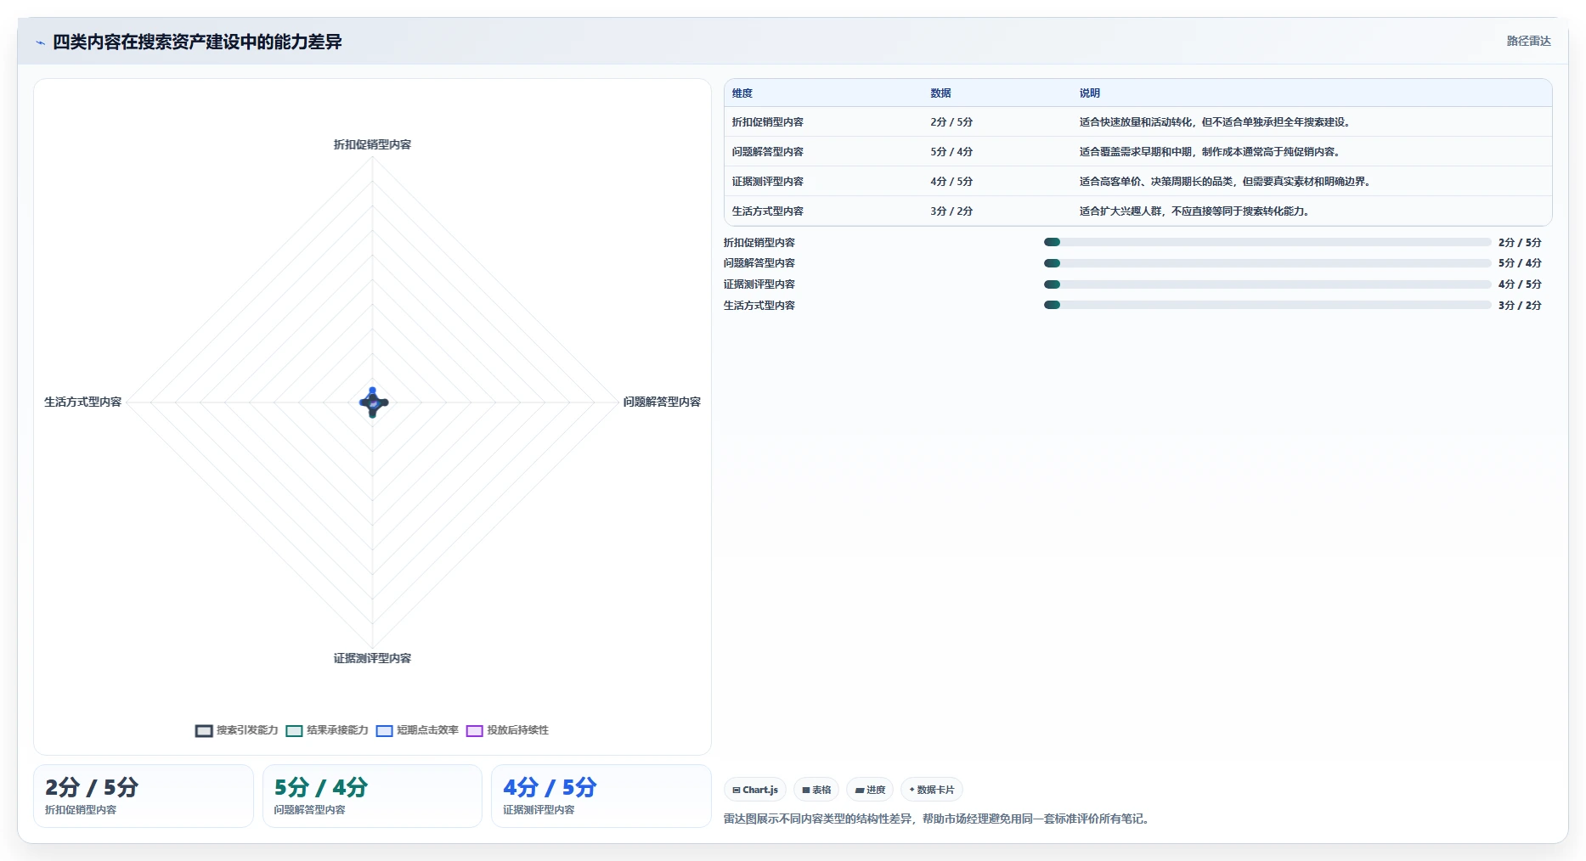
Task: Click the description 适合高客单价、决策周期长的品类
Action: [x=1225, y=182]
